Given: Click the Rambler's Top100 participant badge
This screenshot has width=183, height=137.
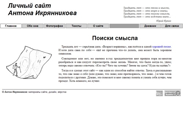Looking at the screenshot, I should (x=172, y=93).
